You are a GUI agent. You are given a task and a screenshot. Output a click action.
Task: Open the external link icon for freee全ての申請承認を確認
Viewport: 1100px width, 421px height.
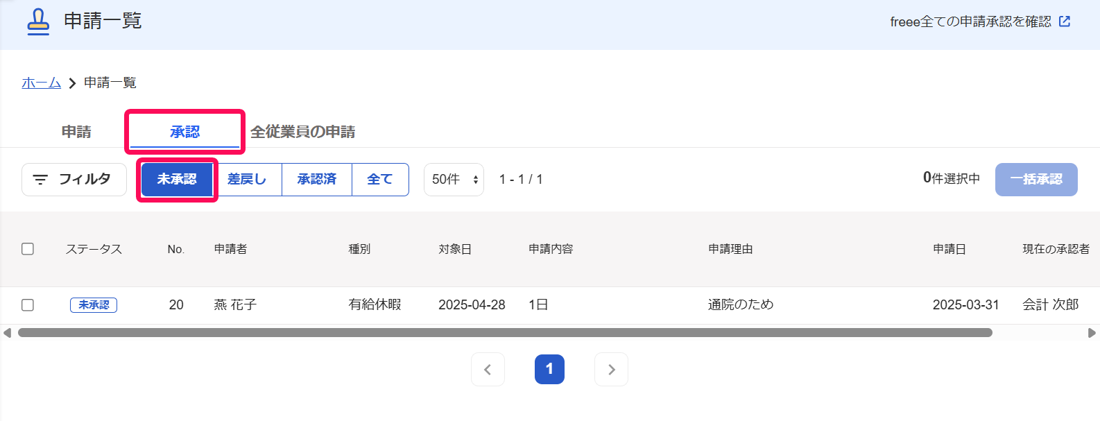coord(1065,22)
